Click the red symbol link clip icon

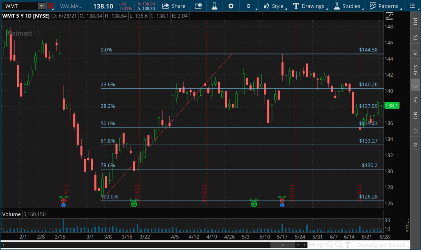coord(51,6)
